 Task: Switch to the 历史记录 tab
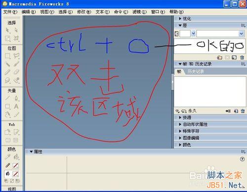click(196, 71)
